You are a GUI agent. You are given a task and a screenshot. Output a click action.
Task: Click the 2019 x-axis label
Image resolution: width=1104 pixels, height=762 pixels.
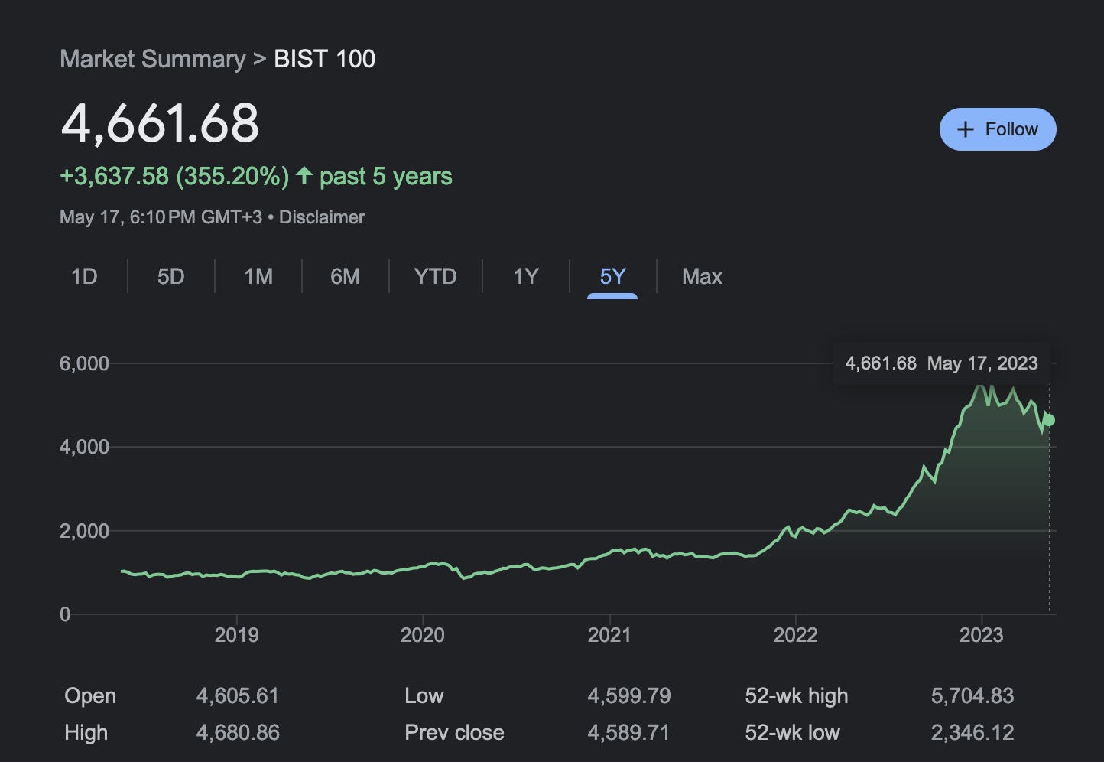coord(237,635)
